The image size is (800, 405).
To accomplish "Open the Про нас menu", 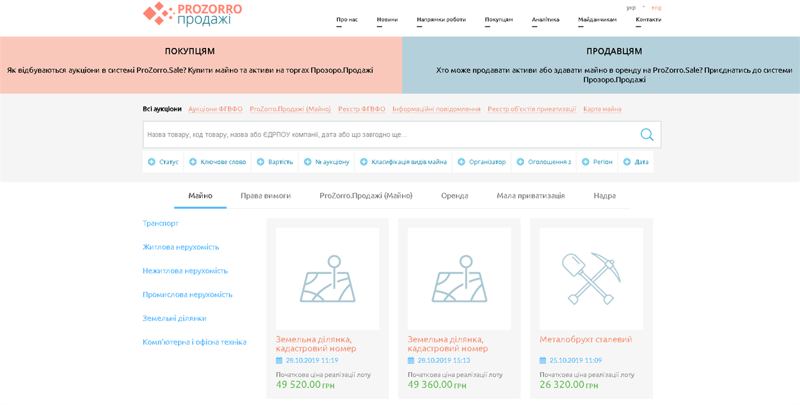I will tap(347, 20).
